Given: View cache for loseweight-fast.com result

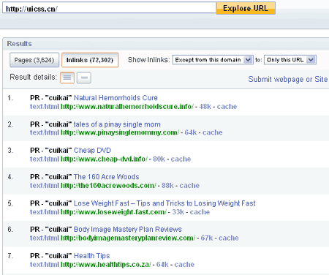Looking at the screenshot, I should pyautogui.click(x=200, y=212).
